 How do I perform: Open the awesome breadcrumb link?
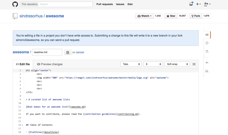pos(21,52)
